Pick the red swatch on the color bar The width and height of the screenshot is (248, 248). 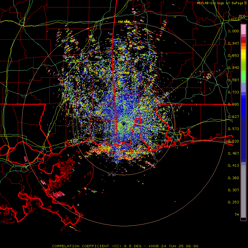click(243, 41)
